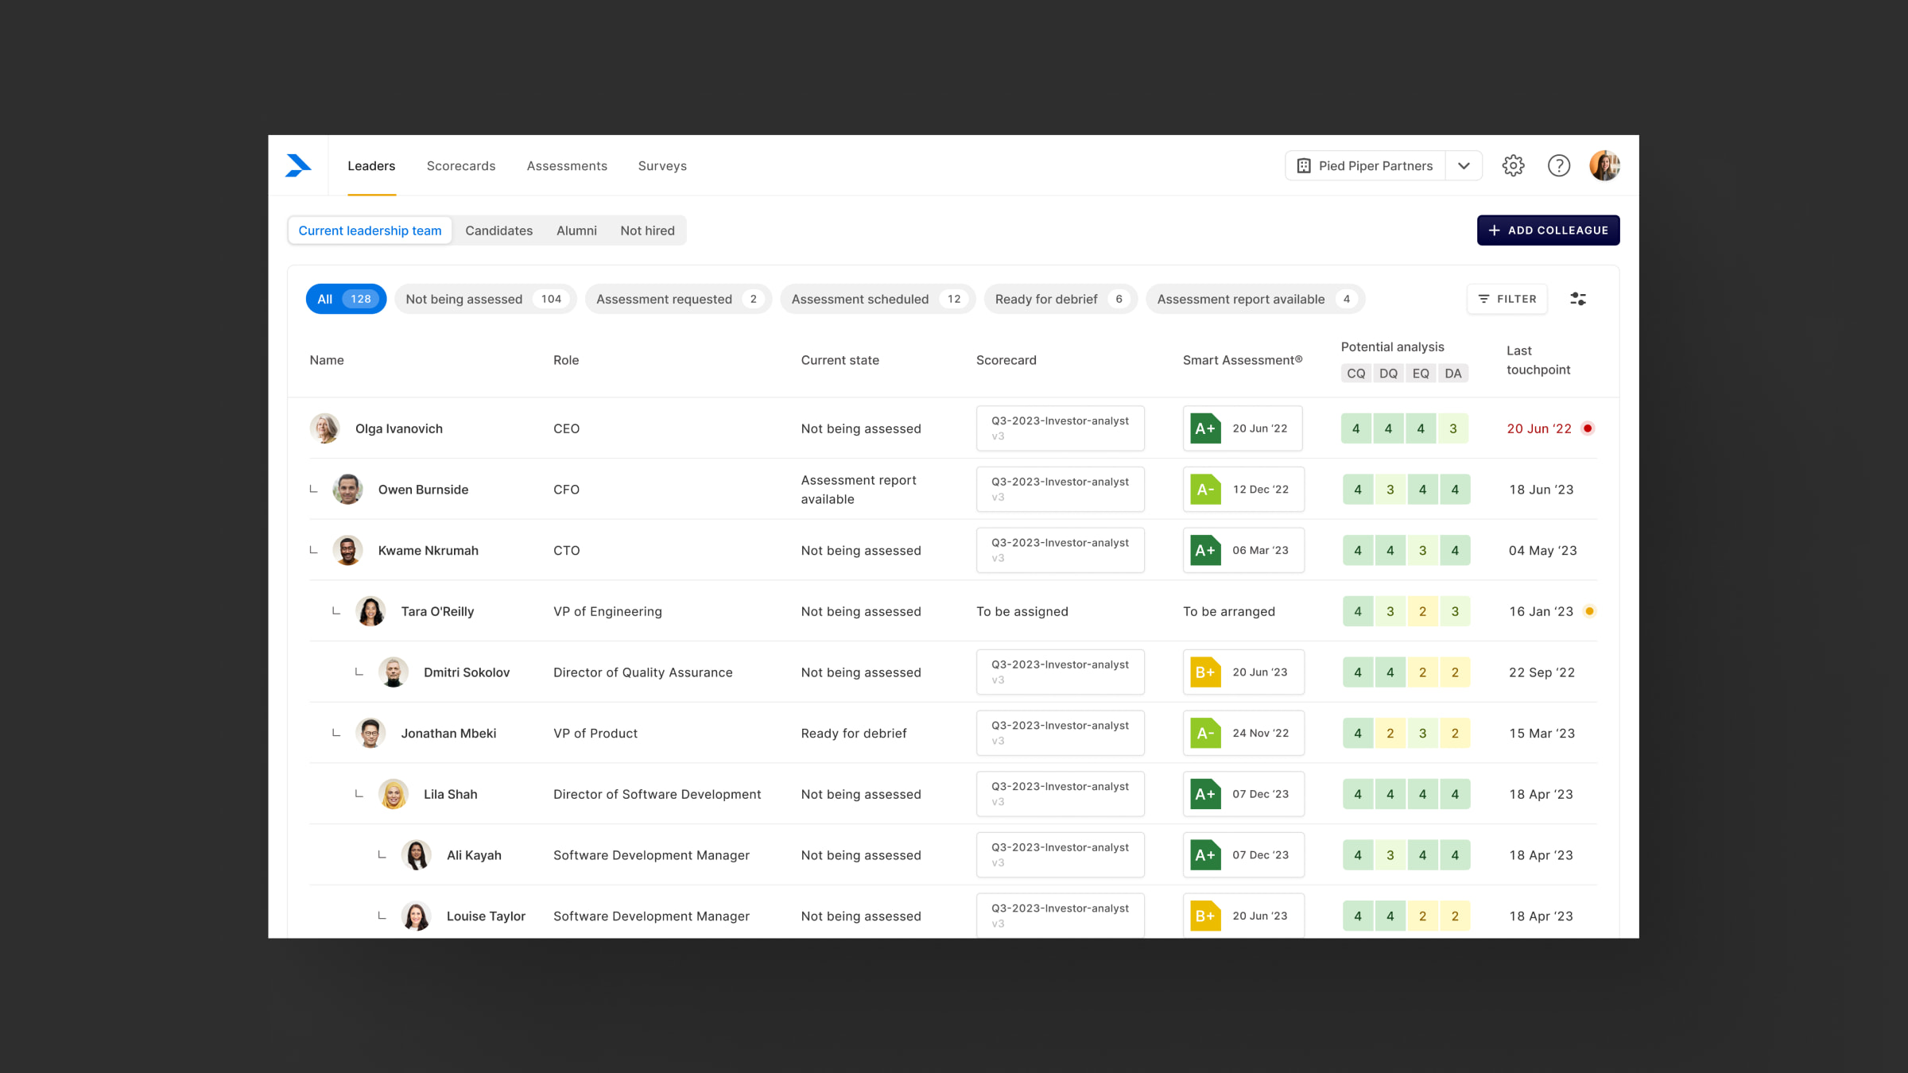Screen dimensions: 1908x1073
Task: Toggle the All 128 filter chip
Action: tap(346, 299)
